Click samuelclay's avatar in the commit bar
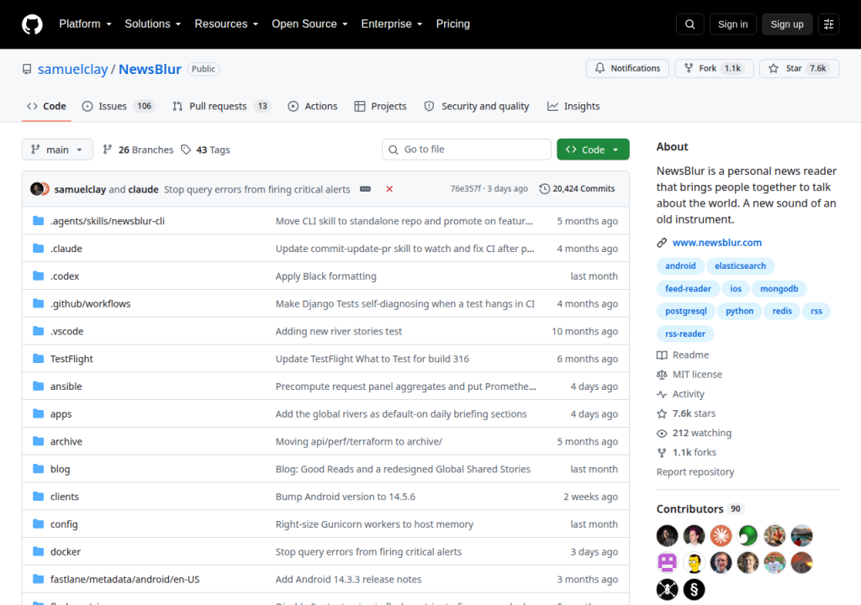 click(37, 189)
